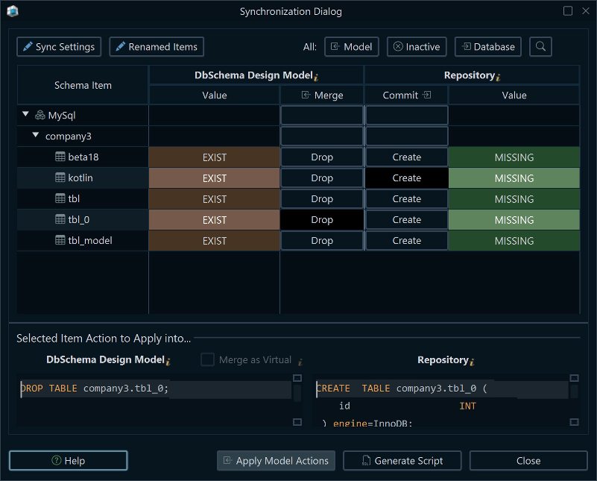Toggle the Drop merge action for tbl_0
Viewport: 597px width, 481px height.
point(322,220)
